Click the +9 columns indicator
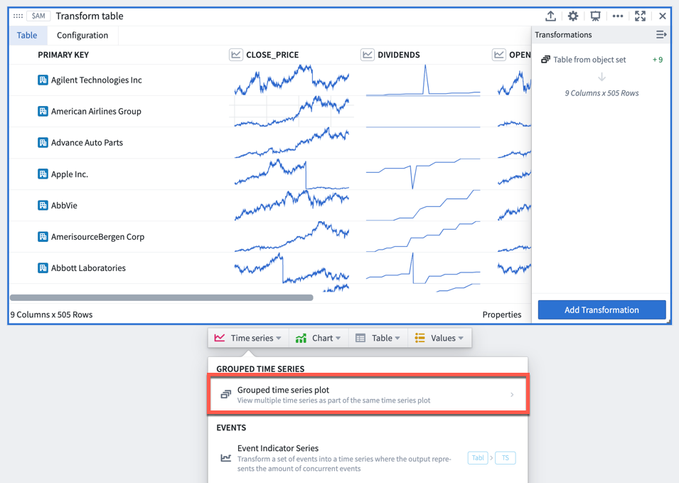The image size is (679, 483). pyautogui.click(x=658, y=59)
